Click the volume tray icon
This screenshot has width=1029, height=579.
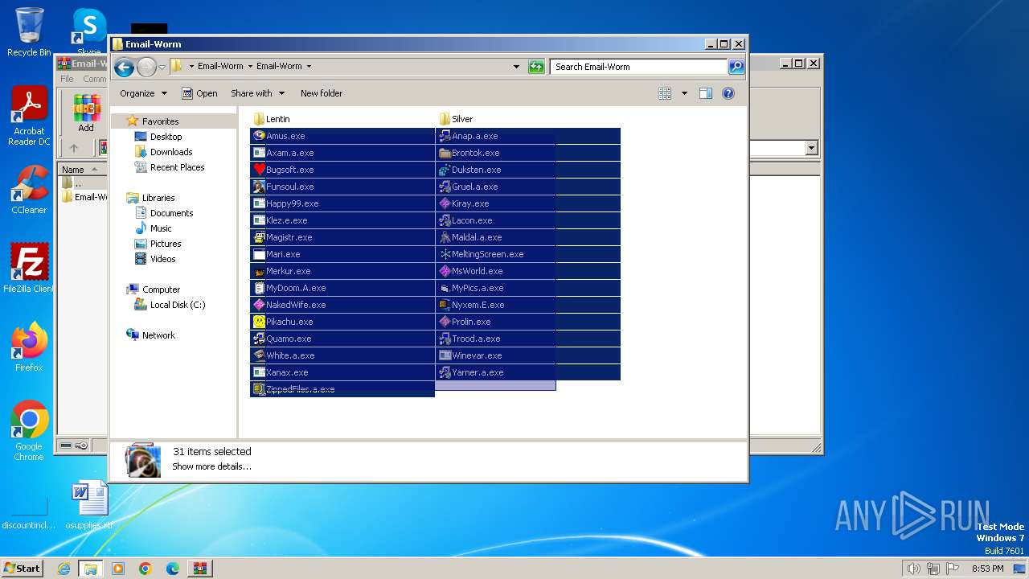[x=913, y=569]
